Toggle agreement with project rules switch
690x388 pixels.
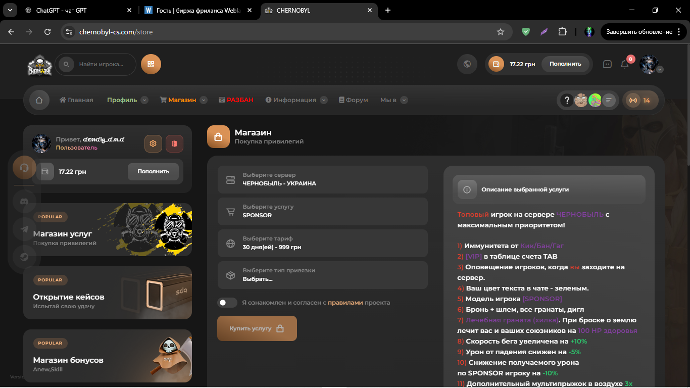click(x=227, y=303)
